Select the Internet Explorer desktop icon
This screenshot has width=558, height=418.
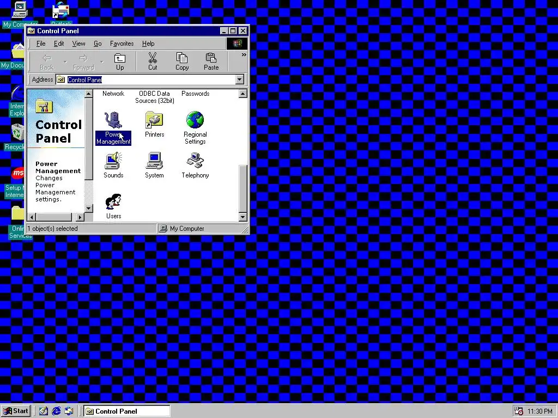(x=17, y=93)
